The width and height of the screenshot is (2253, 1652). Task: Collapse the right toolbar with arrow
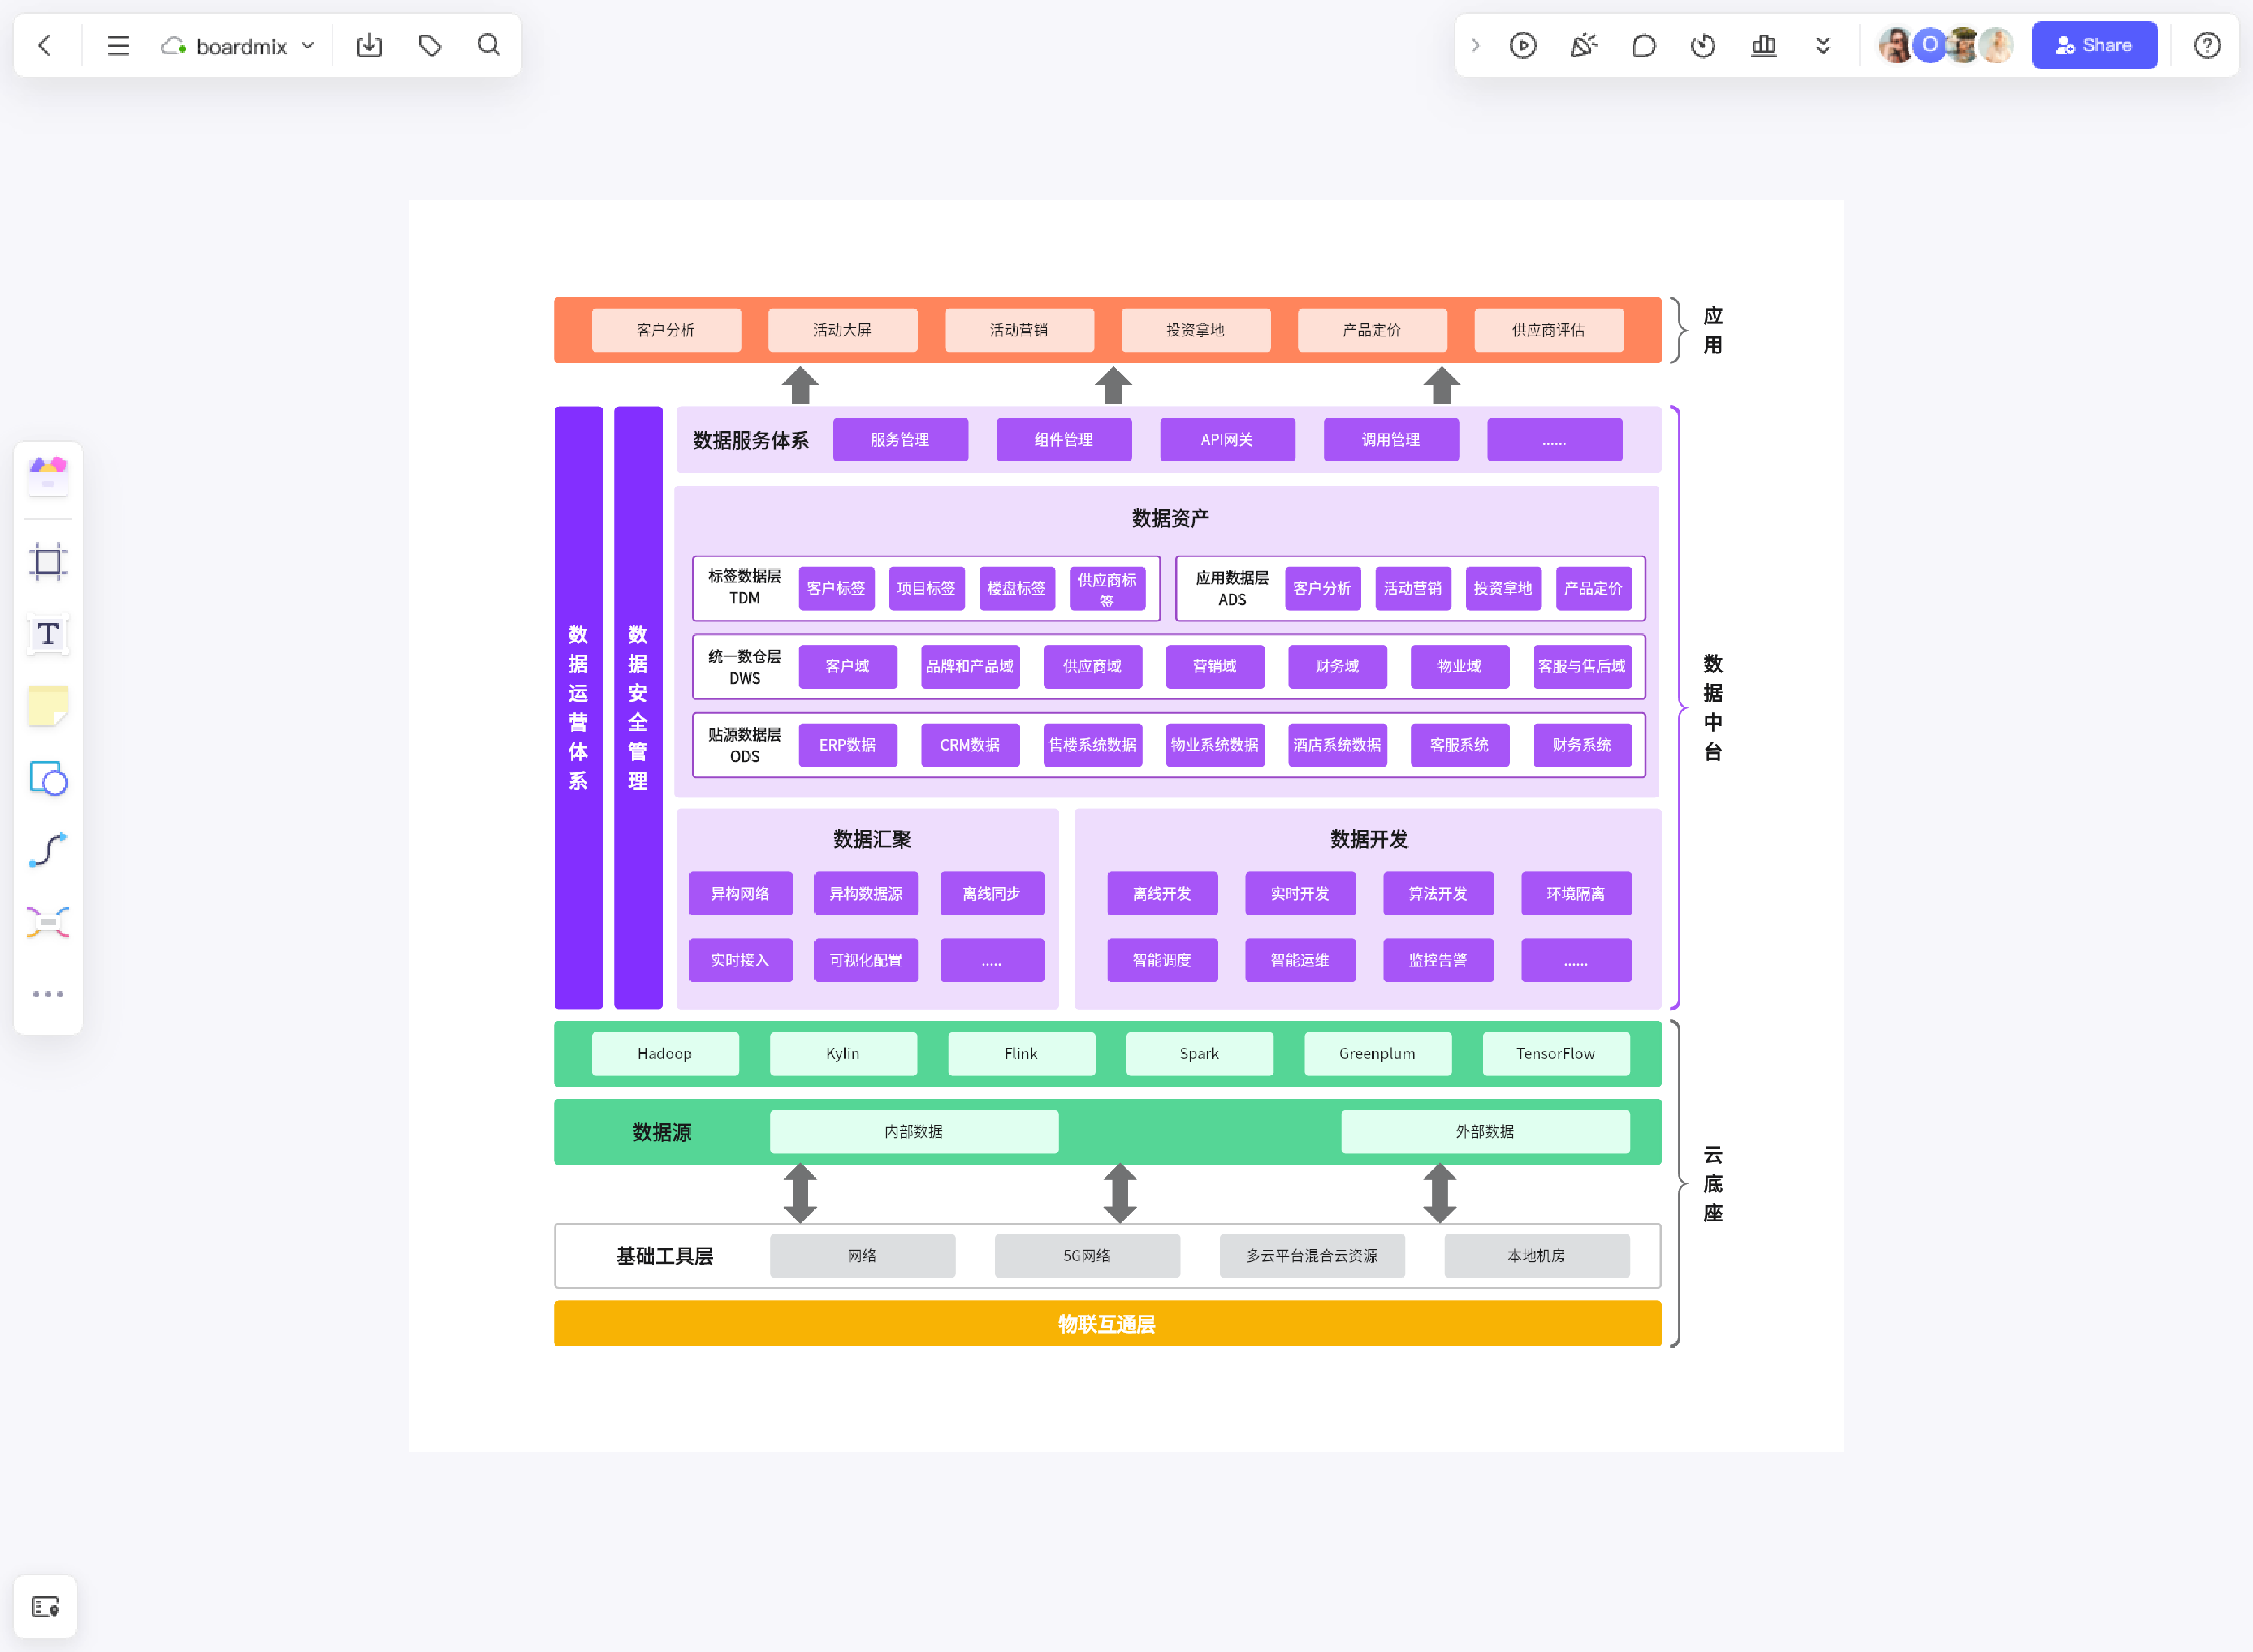pyautogui.click(x=1475, y=45)
